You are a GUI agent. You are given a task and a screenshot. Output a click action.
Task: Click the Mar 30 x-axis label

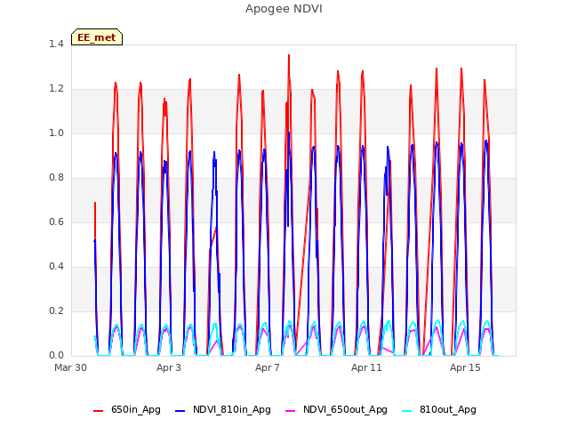click(70, 367)
